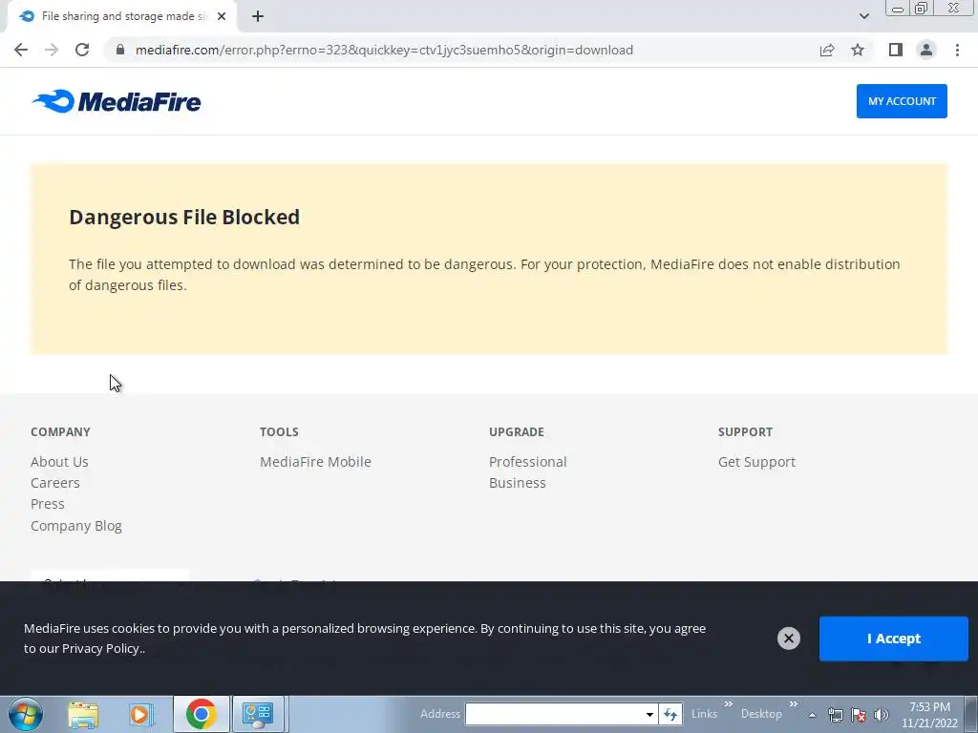Click the MediaFire logo
This screenshot has height=733, width=978.
[x=117, y=101]
